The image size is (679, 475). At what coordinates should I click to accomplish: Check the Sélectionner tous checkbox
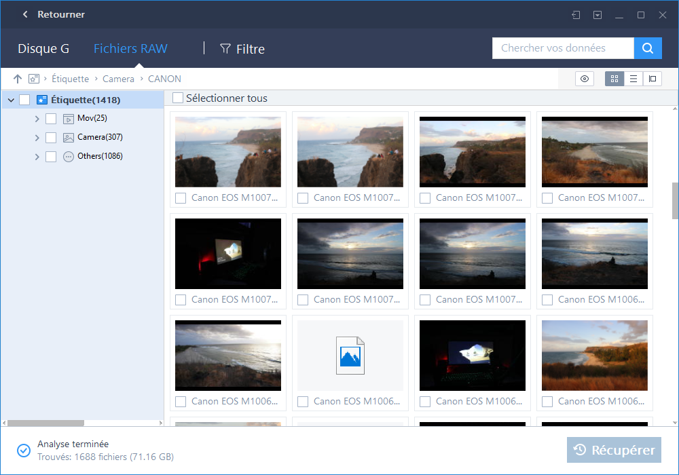tap(177, 98)
